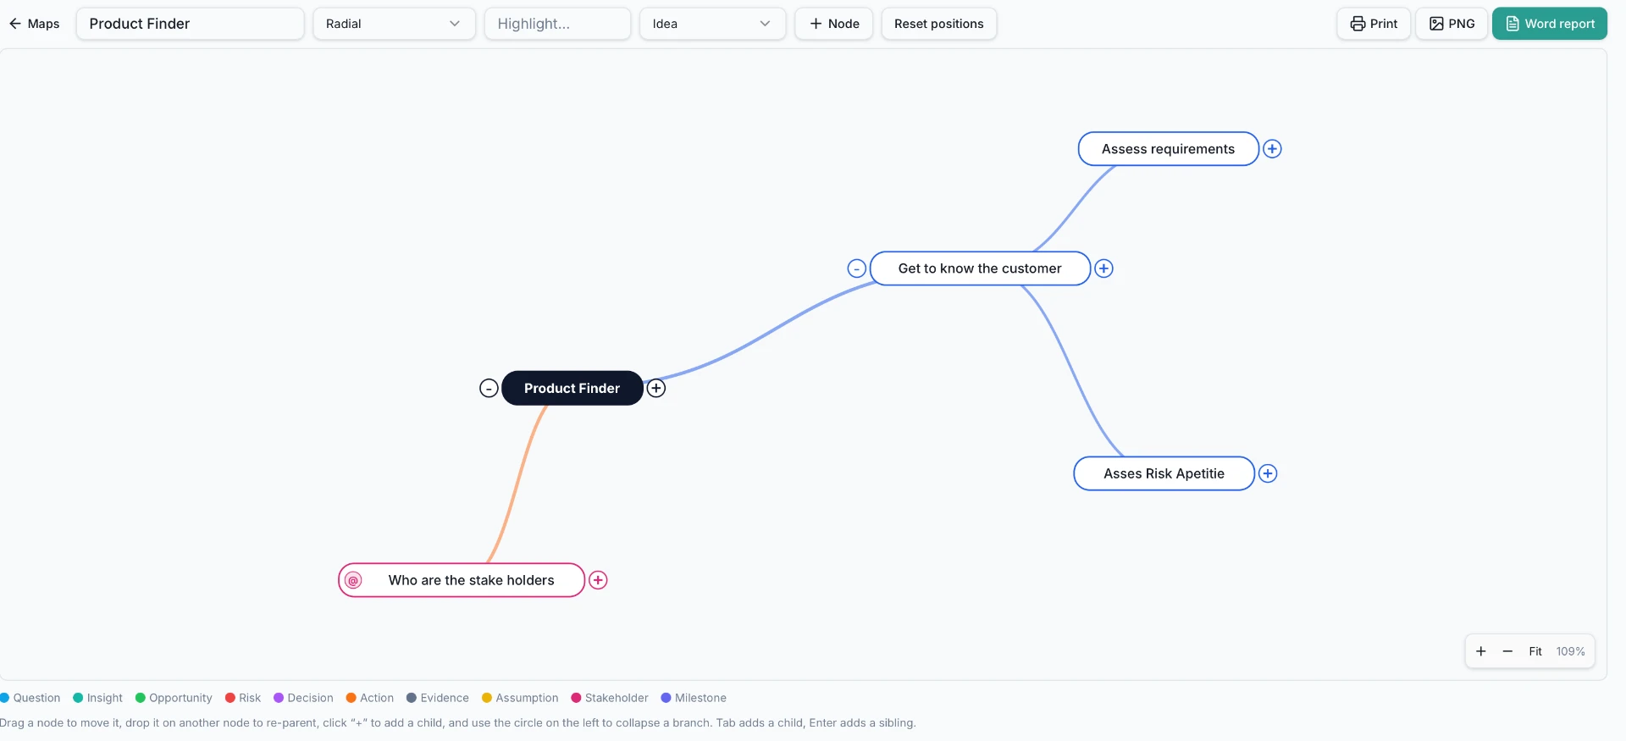Click the Question legend color dot
This screenshot has width=1626, height=741.
pyautogui.click(x=4, y=698)
